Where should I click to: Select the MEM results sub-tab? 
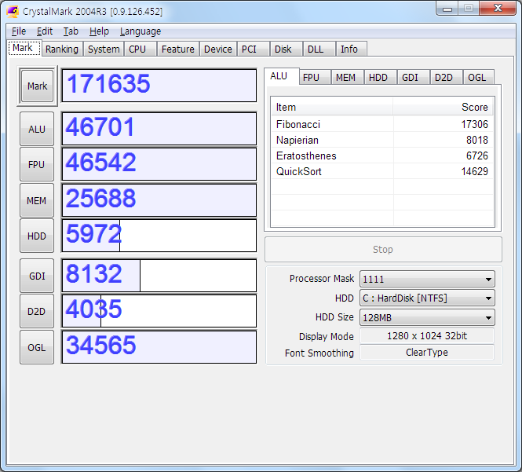346,77
